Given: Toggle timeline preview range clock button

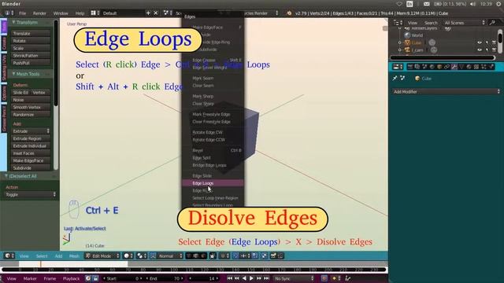Looking at the screenshot, I should [87, 278].
